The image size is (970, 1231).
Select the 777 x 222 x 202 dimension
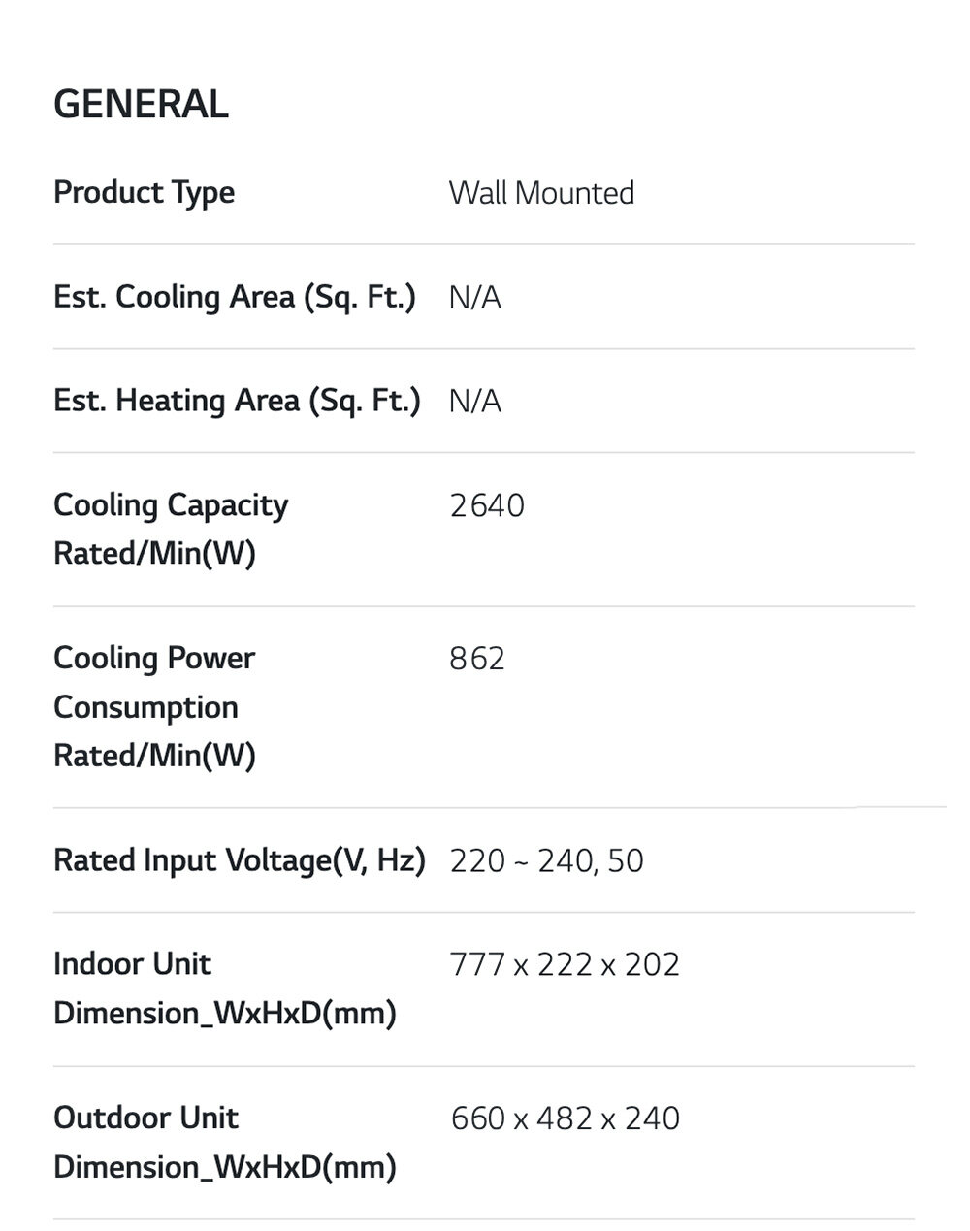click(565, 964)
